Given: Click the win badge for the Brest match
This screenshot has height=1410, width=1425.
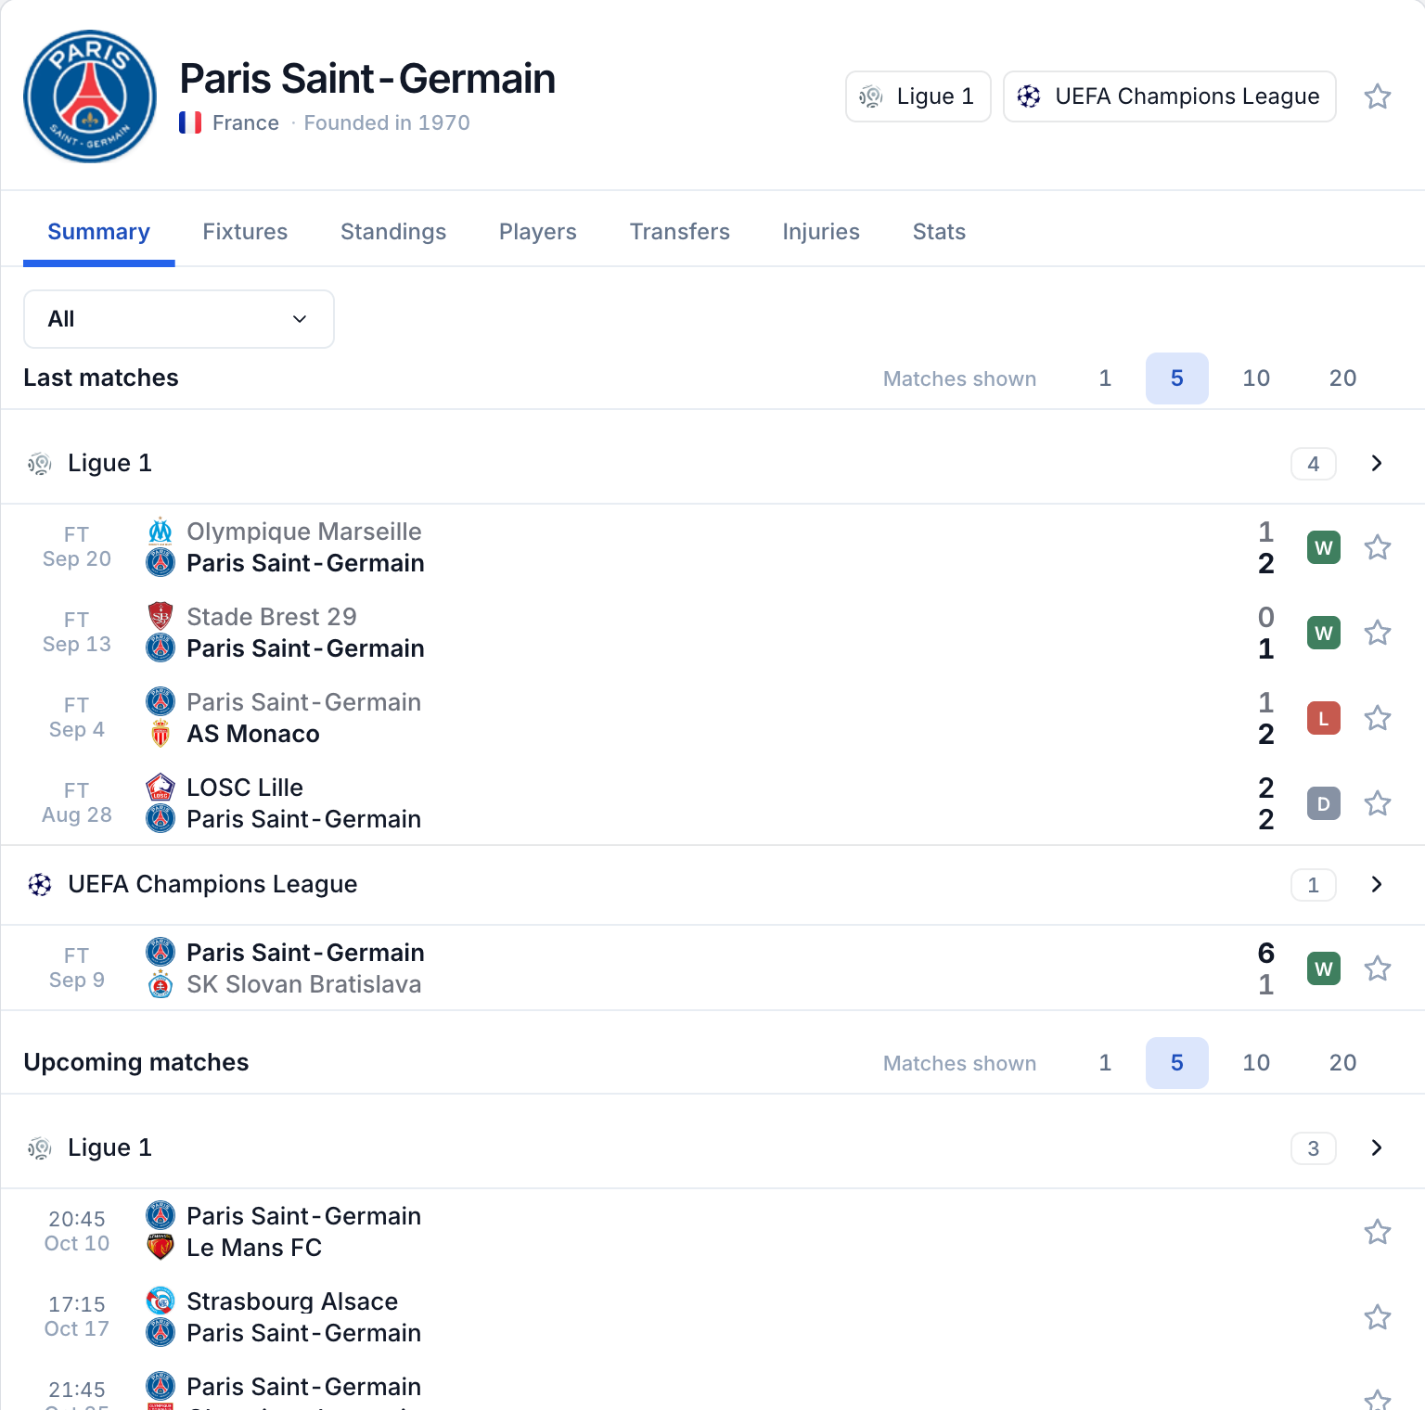Looking at the screenshot, I should (1324, 633).
